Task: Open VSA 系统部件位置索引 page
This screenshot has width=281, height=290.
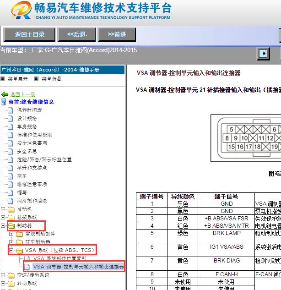Action: (x=59, y=258)
